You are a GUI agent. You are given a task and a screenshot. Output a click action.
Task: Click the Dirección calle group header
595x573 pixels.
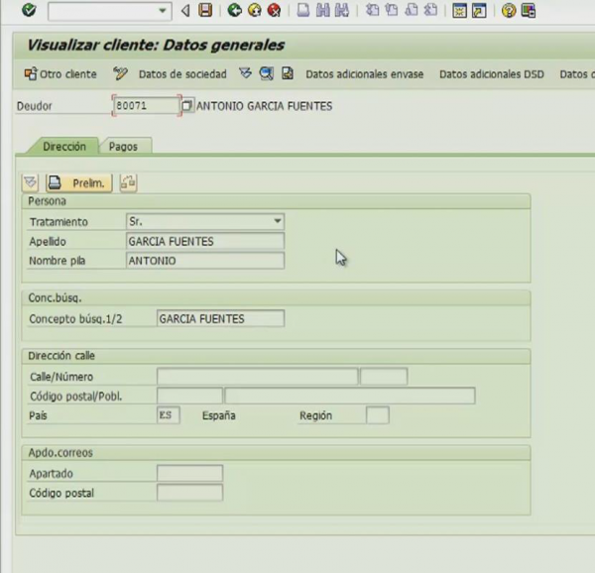point(276,356)
